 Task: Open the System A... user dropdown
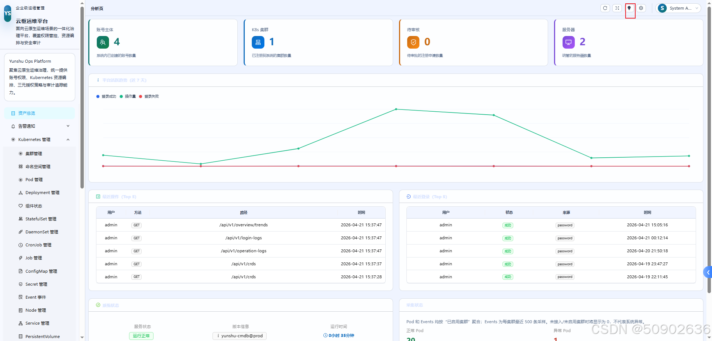(x=678, y=8)
